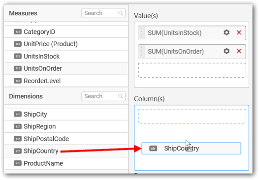Select UnitPrice (Product) measure
259x180 pixels.
coord(66,44)
